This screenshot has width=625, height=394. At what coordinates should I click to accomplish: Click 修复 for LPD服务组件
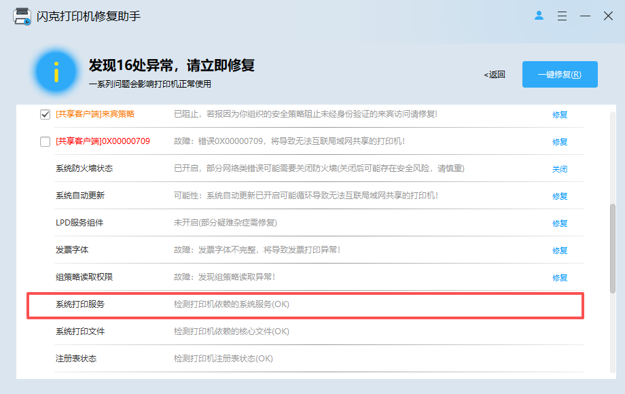[560, 223]
